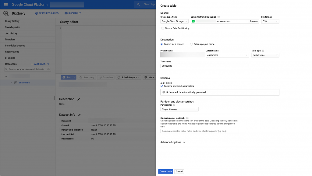Click the GCS bucket file path field
The image size is (312, 176).
(220, 21)
